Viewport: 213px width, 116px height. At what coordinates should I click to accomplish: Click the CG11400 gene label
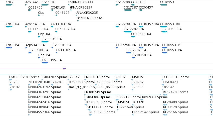coord(35,7)
